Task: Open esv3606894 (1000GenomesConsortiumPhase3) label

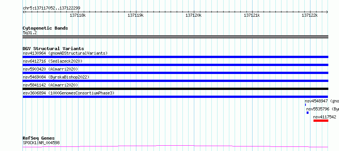Action: pos(69,93)
